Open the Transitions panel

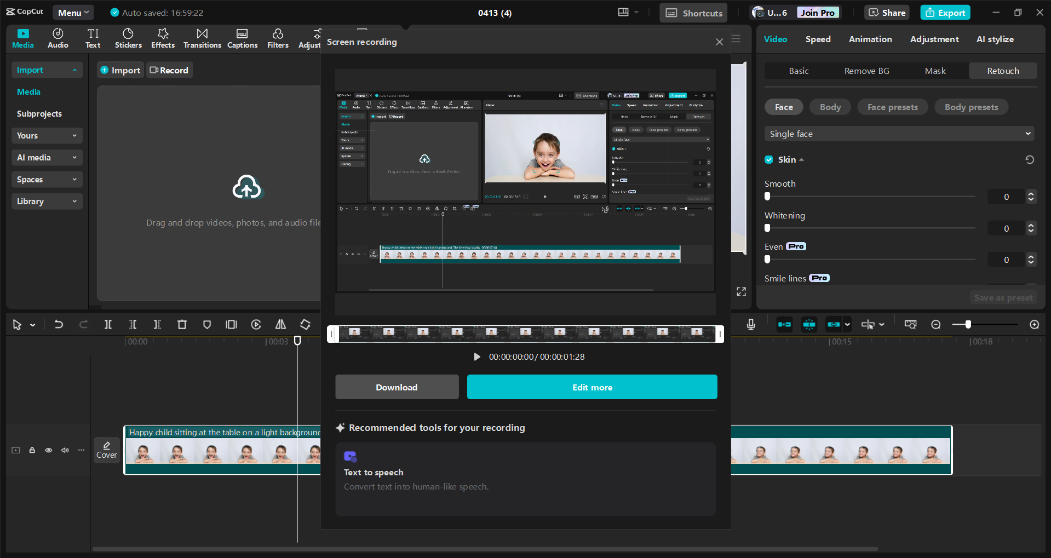(202, 38)
